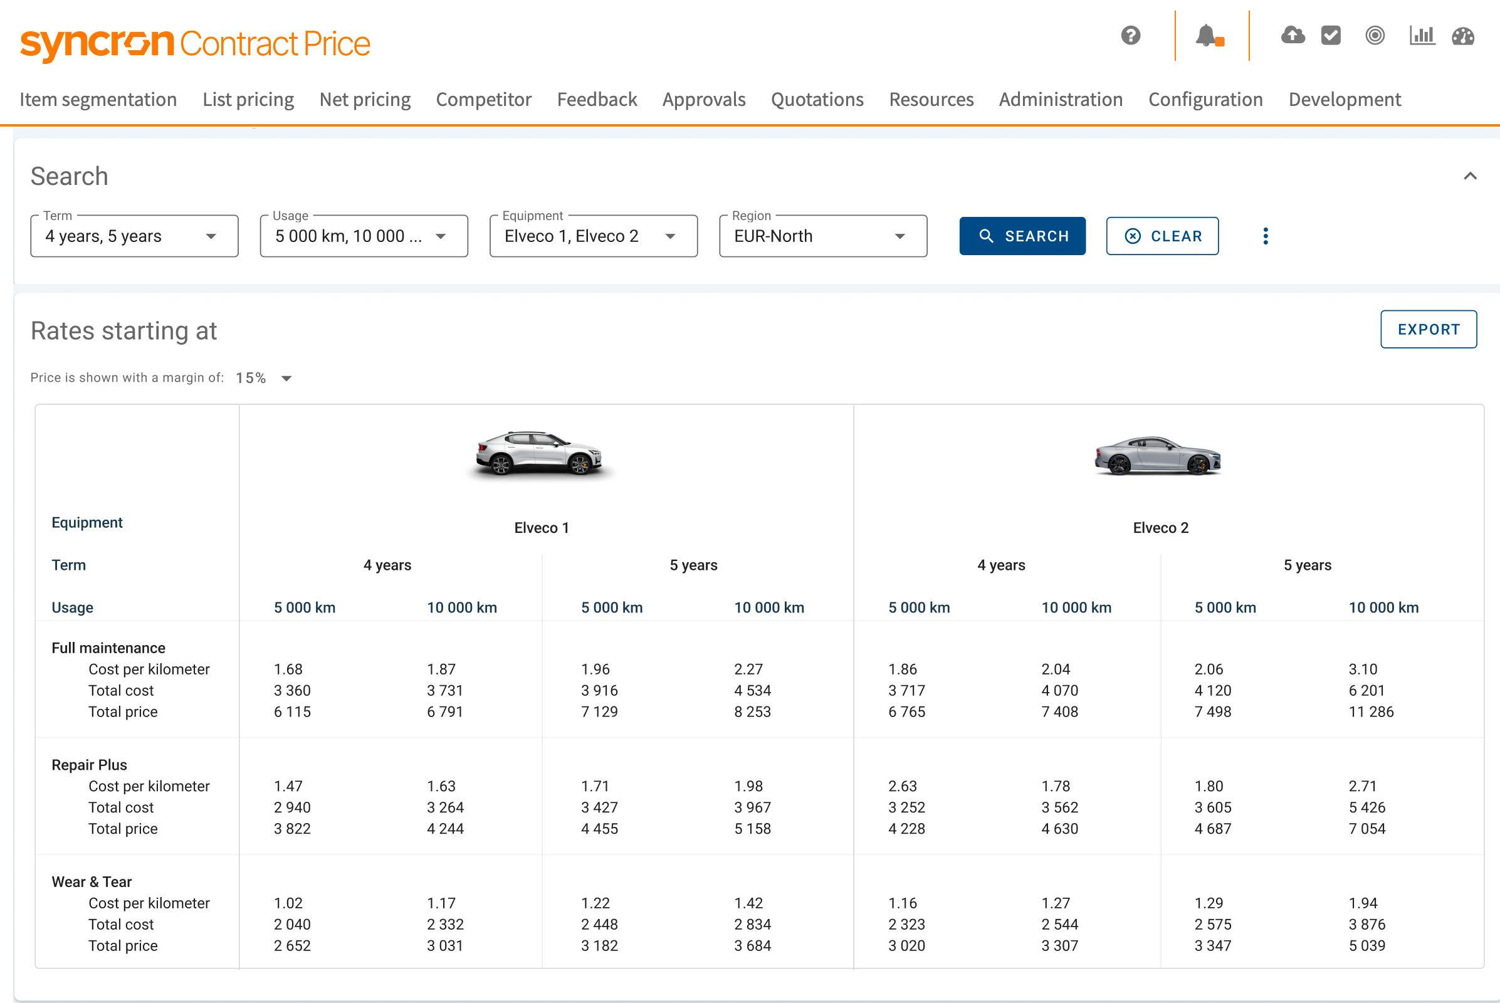The height and width of the screenshot is (1003, 1500).
Task: Click the Usage row label
Action: [72, 607]
